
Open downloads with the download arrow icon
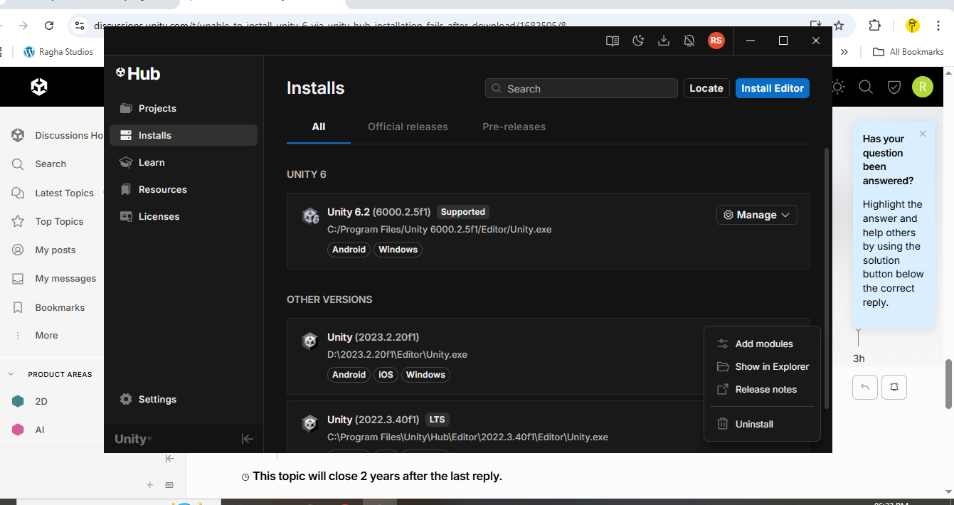pyautogui.click(x=664, y=41)
